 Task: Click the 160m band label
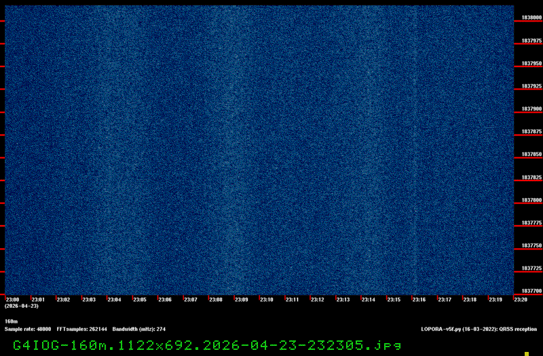(11, 321)
